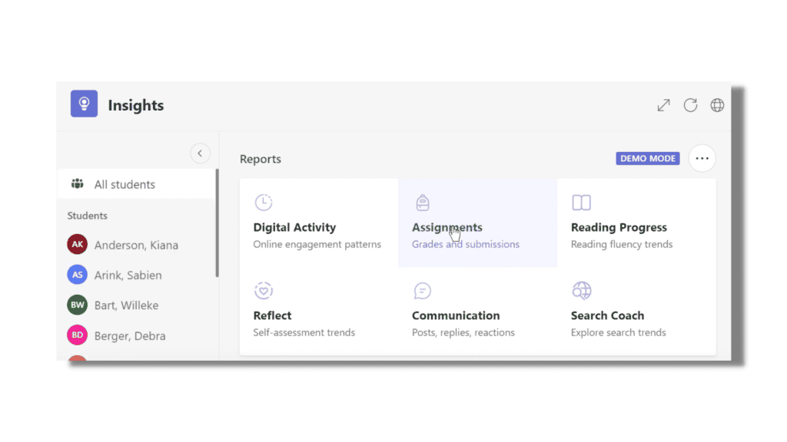Open the globe website icon

(717, 105)
